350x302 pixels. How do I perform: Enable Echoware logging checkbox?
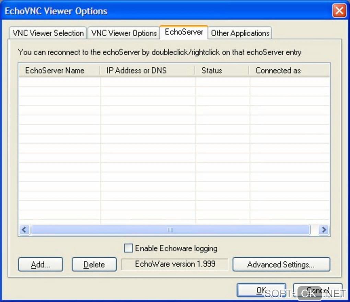tap(128, 248)
